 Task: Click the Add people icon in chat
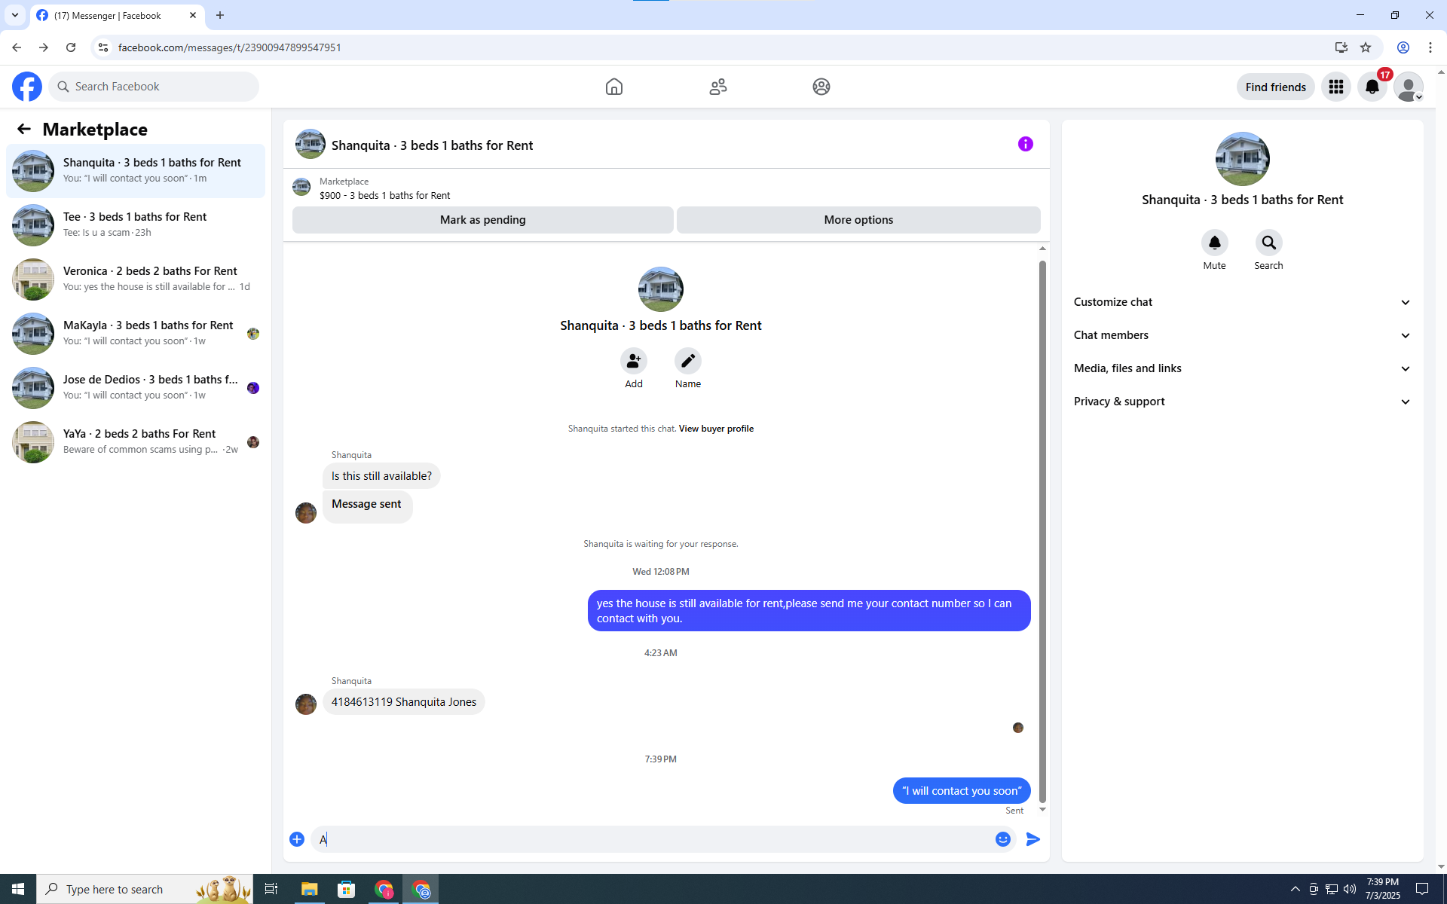[x=633, y=362]
